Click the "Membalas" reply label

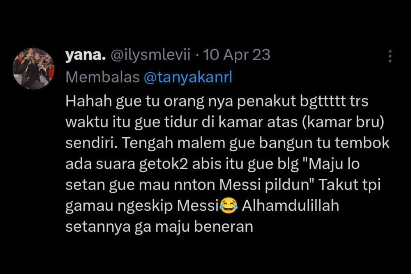tap(102, 77)
